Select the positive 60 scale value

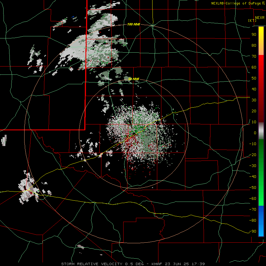[x=254, y=67]
